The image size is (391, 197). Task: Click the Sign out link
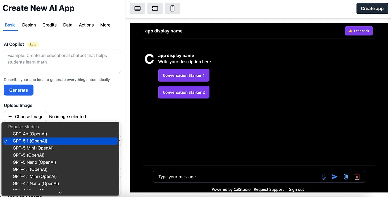coord(297,189)
